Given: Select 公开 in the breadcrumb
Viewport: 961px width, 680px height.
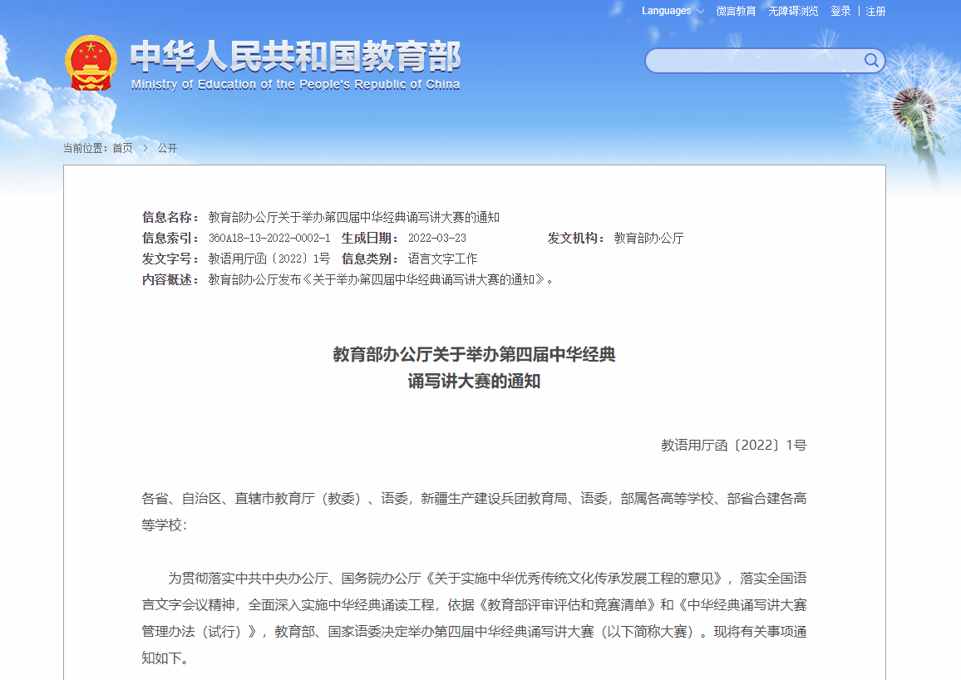Looking at the screenshot, I should 167,148.
